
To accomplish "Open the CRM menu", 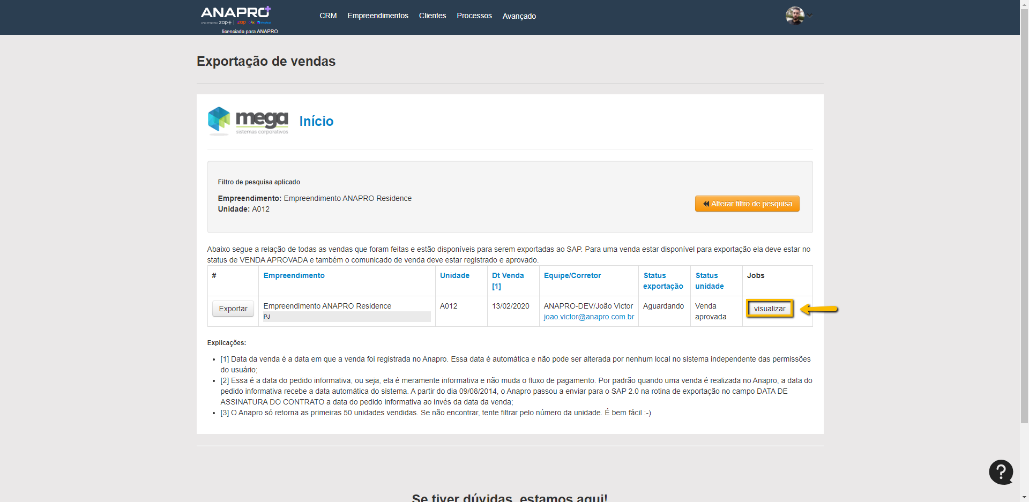I will click(x=328, y=16).
